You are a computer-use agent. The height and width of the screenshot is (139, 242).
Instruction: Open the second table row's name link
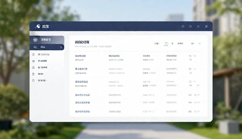coord(81,69)
